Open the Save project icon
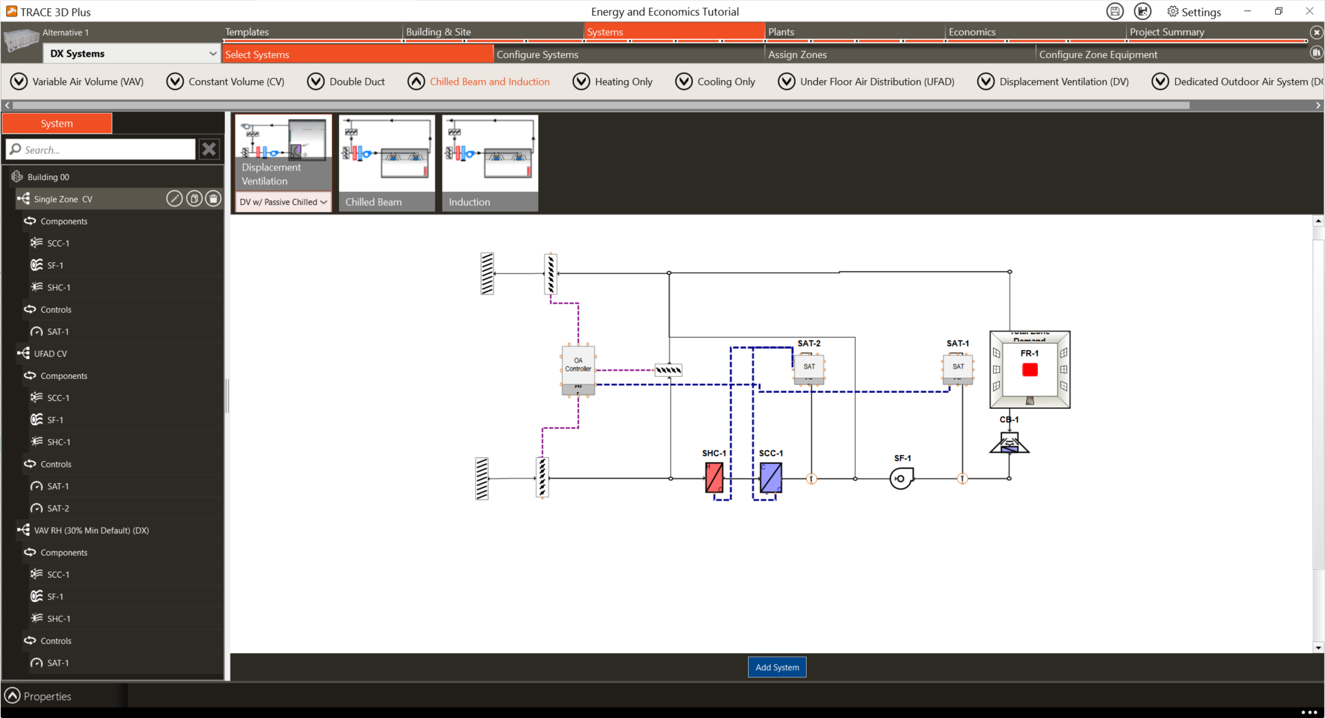1325x718 pixels. pos(1114,11)
